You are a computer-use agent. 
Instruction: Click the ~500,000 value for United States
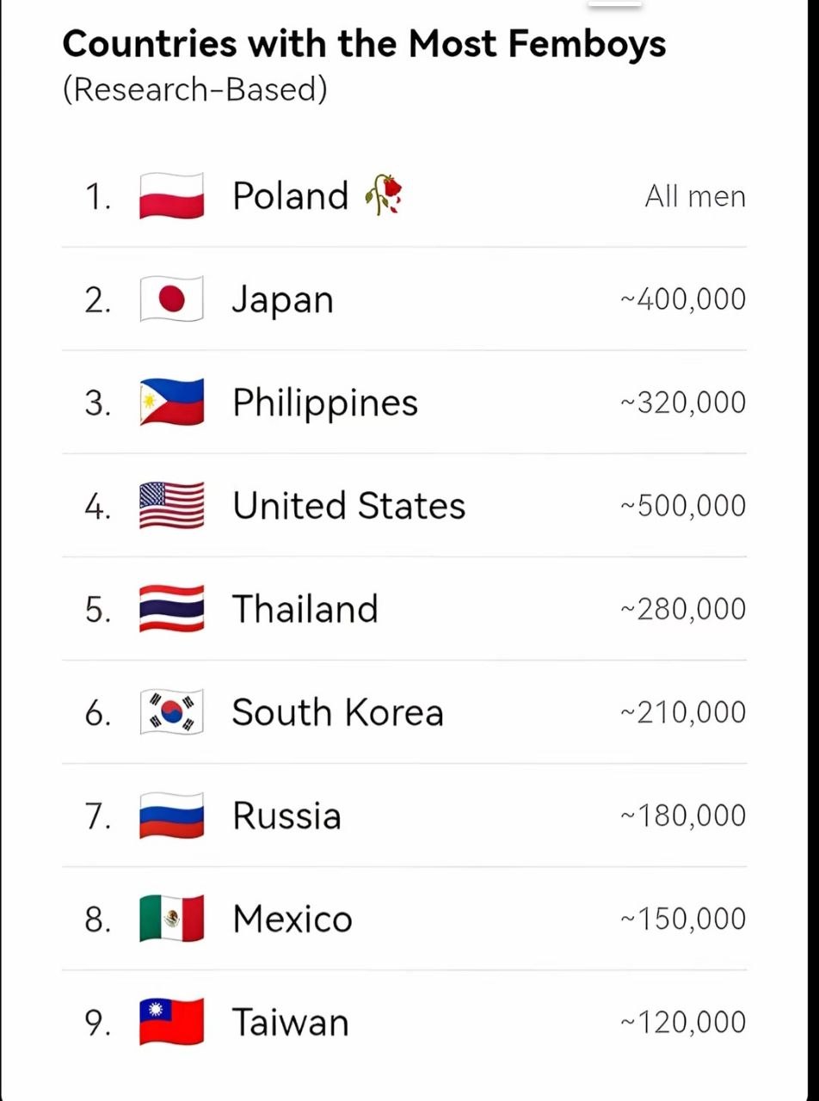click(x=683, y=506)
